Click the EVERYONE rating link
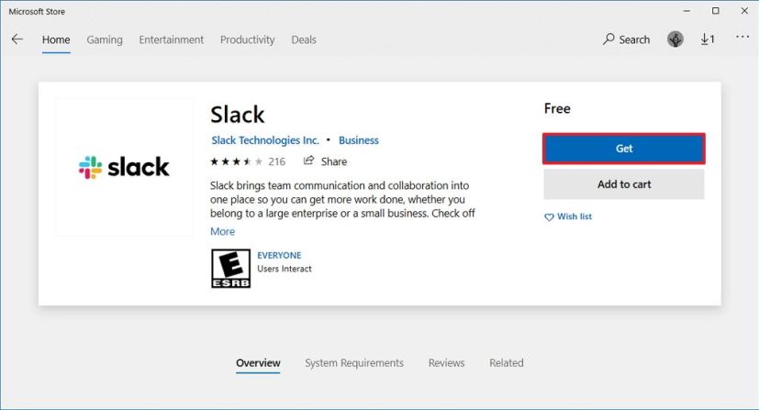This screenshot has width=759, height=410. click(x=279, y=255)
